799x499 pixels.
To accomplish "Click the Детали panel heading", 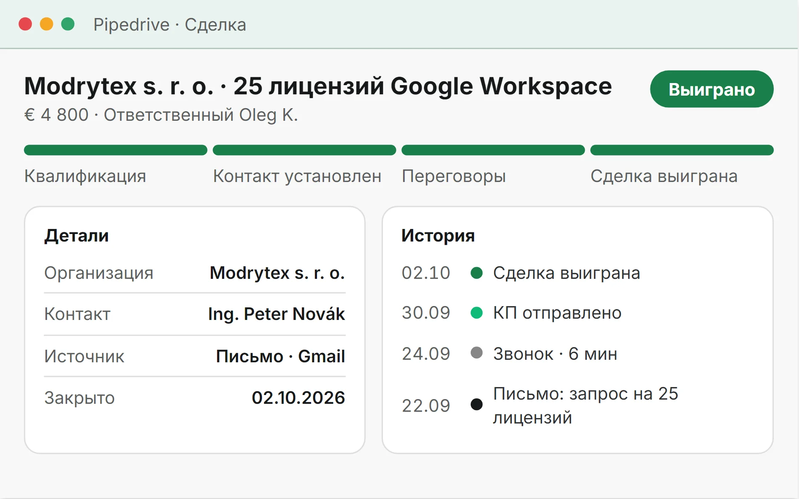I will (76, 236).
